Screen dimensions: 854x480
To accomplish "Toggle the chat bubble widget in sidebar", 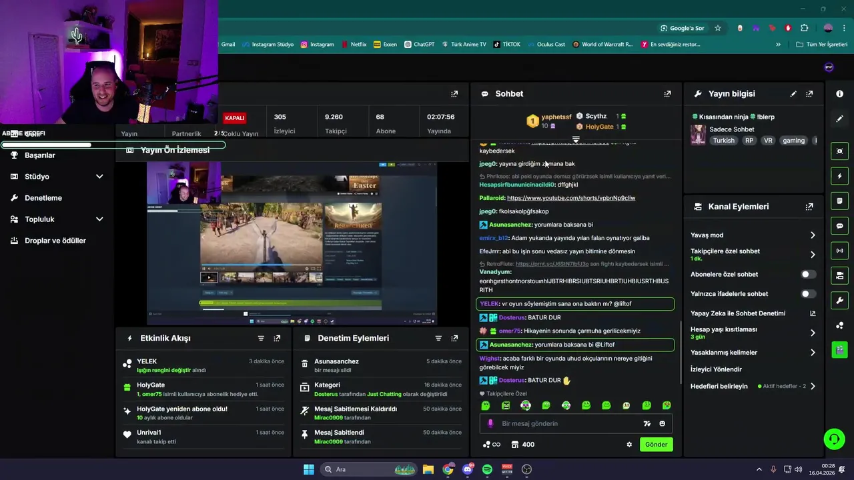I will click(839, 226).
